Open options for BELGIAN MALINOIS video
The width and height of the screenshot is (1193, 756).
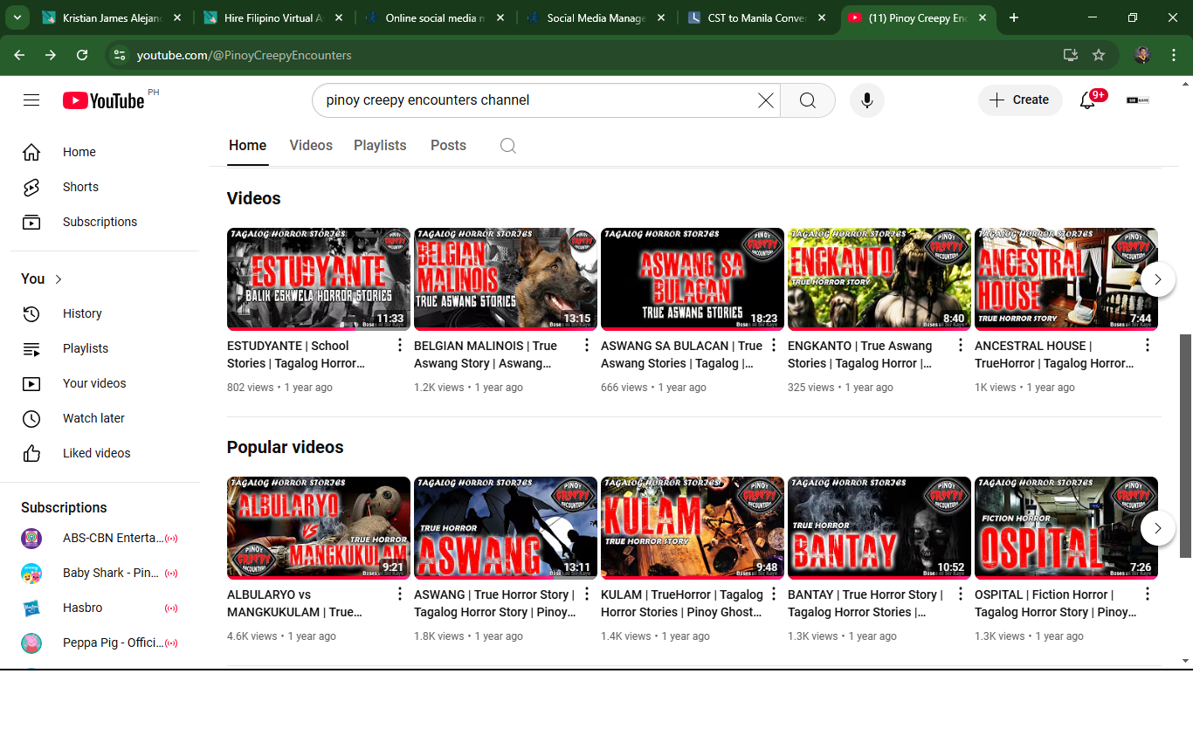(587, 345)
